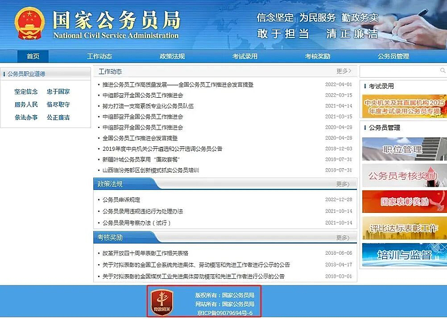Open the 公务员申诉规定 article link

click(x=121, y=199)
